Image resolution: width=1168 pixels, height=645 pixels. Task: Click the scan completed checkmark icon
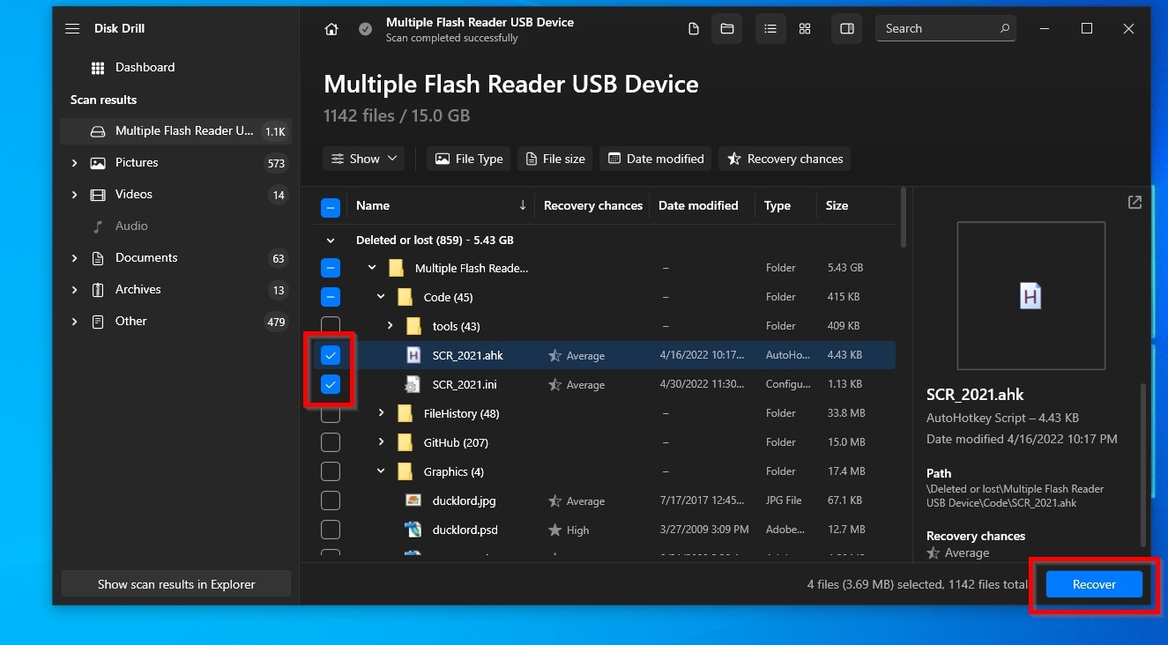(x=365, y=29)
